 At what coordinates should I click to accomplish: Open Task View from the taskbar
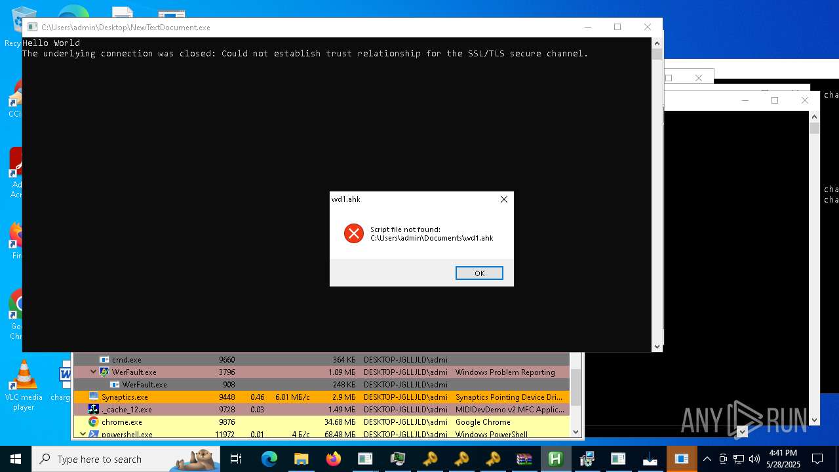coord(237,459)
